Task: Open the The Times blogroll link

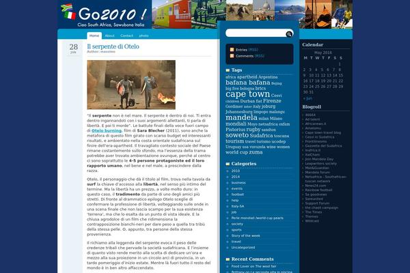Action: click(x=314, y=212)
